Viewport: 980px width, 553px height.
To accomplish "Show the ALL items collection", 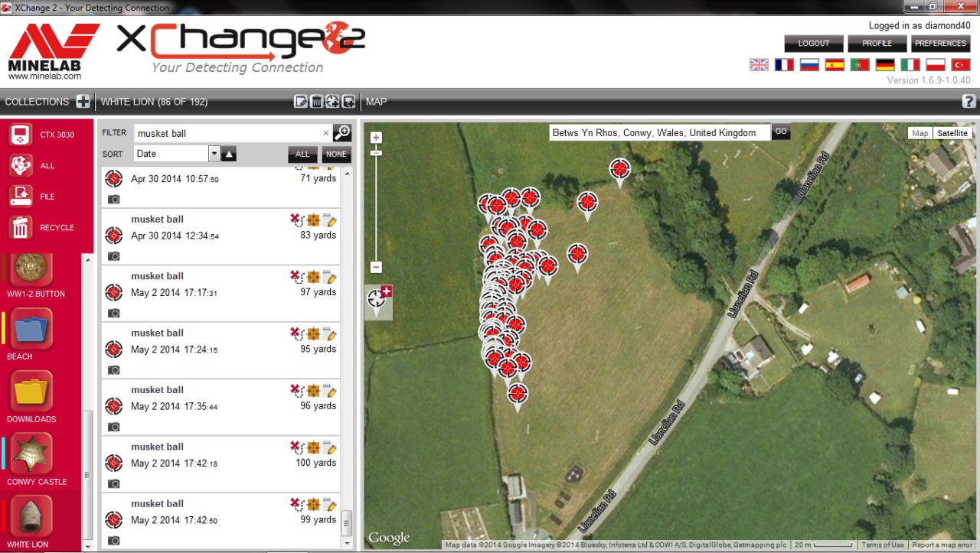I will pos(21,165).
